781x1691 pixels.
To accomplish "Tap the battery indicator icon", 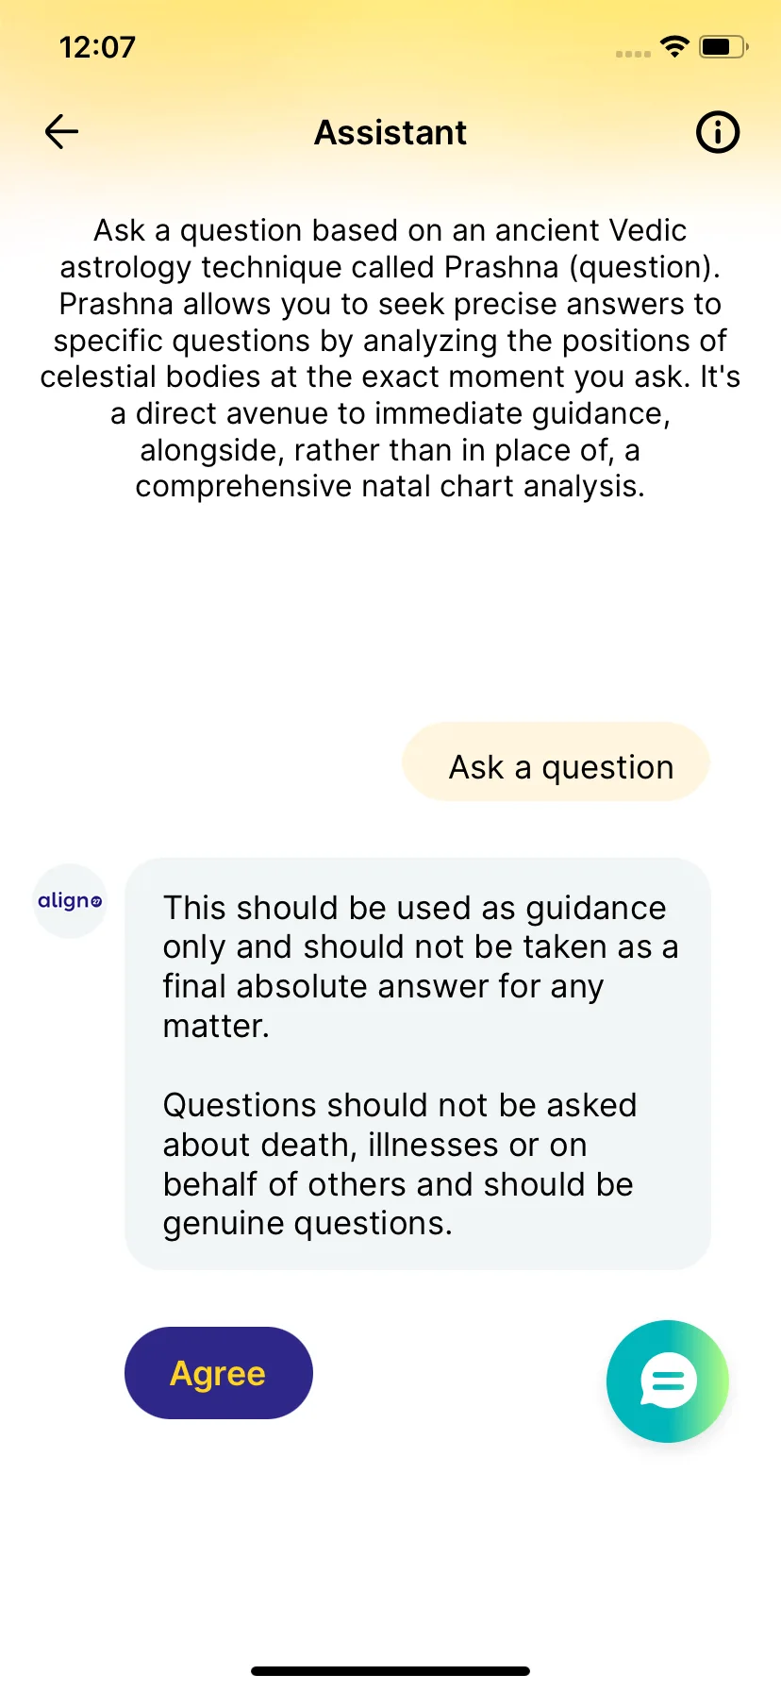I will [x=724, y=46].
